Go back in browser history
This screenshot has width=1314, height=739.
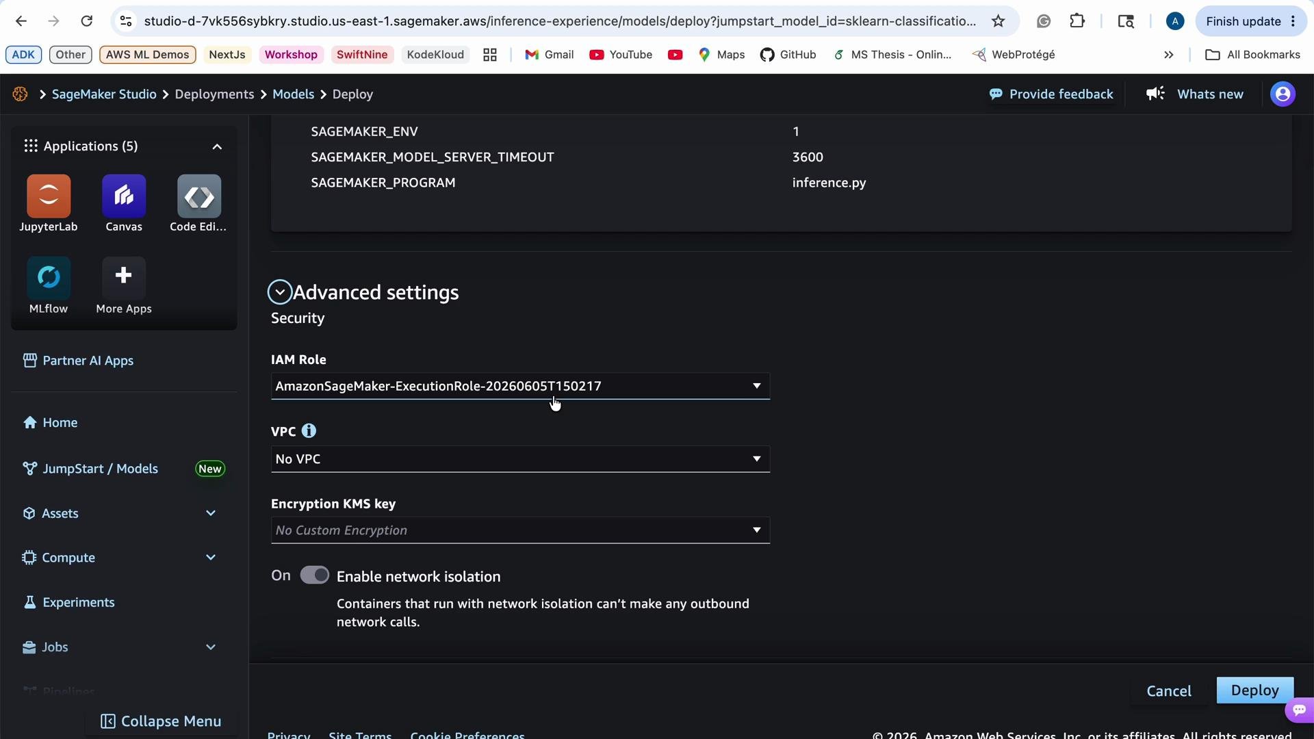(x=21, y=21)
